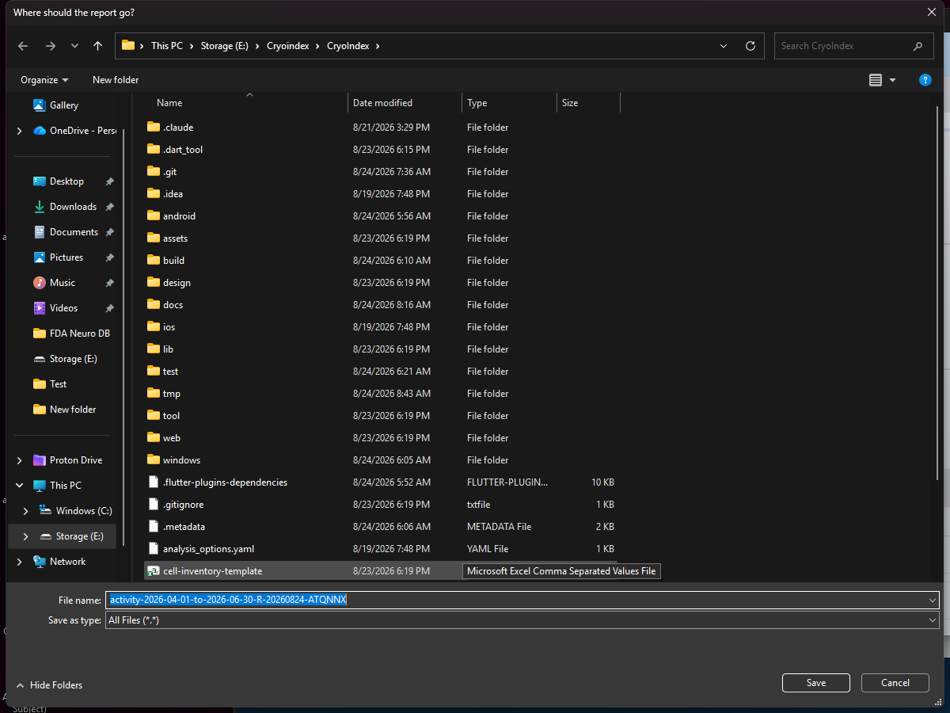The width and height of the screenshot is (950, 713).
Task: Select the .flutter-plugins-dependencies file
Action: pyautogui.click(x=225, y=482)
